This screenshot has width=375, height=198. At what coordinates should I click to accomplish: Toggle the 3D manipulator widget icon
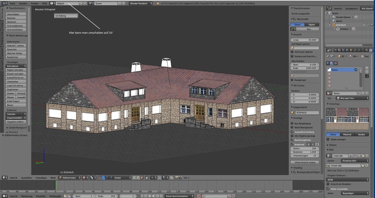pos(99,177)
